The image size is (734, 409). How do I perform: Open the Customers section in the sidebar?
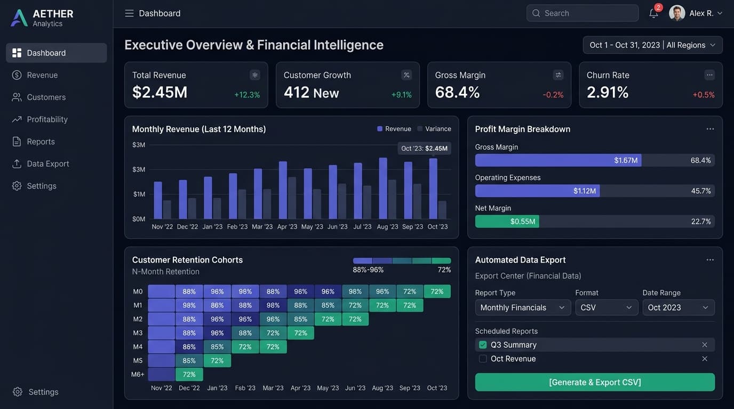coord(57,97)
